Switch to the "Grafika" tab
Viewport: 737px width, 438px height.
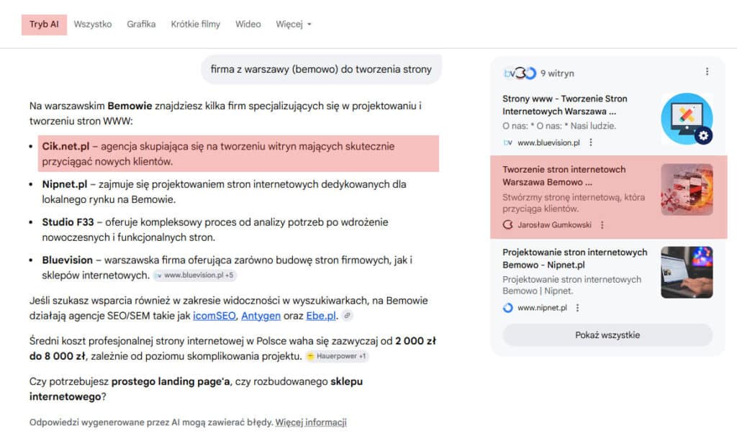(x=141, y=24)
